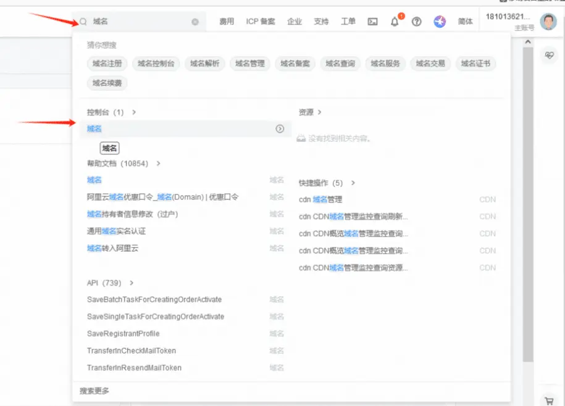The image size is (565, 406).
Task: Open the colorful AI assistant icon
Action: pos(440,22)
